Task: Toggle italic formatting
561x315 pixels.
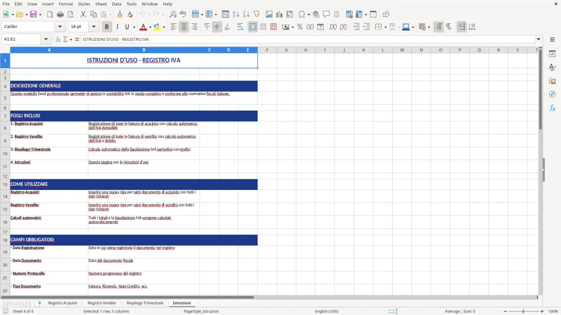Action: (x=117, y=27)
